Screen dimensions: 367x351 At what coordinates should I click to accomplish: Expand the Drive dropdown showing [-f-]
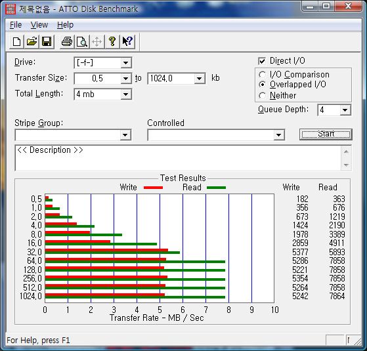125,63
